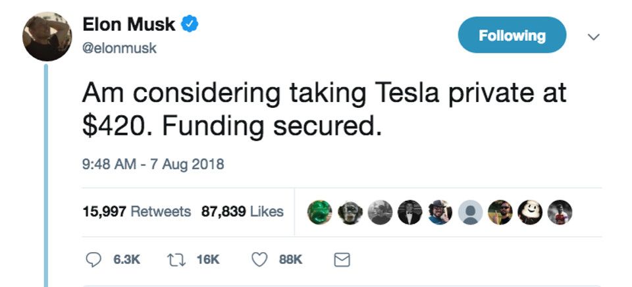This screenshot has width=632, height=287.
Task: Click the envelope direct message icon
Action: 341,260
